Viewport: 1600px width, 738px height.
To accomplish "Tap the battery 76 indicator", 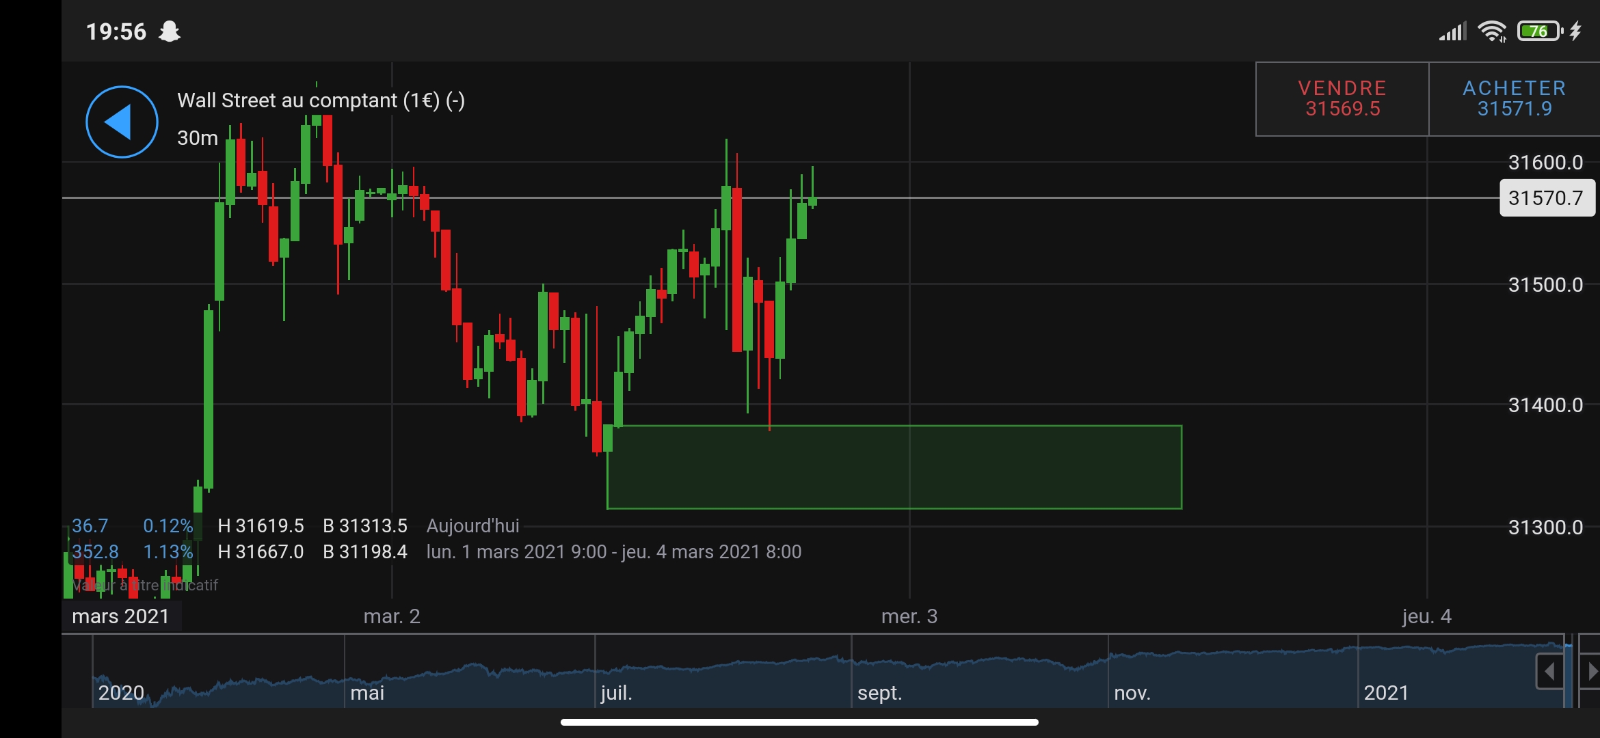I will click(x=1538, y=31).
